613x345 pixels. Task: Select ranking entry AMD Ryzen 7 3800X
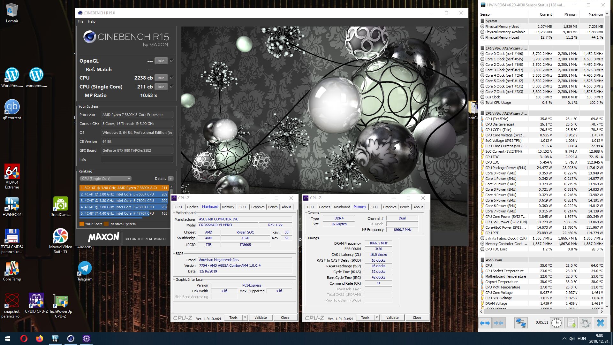tap(124, 188)
